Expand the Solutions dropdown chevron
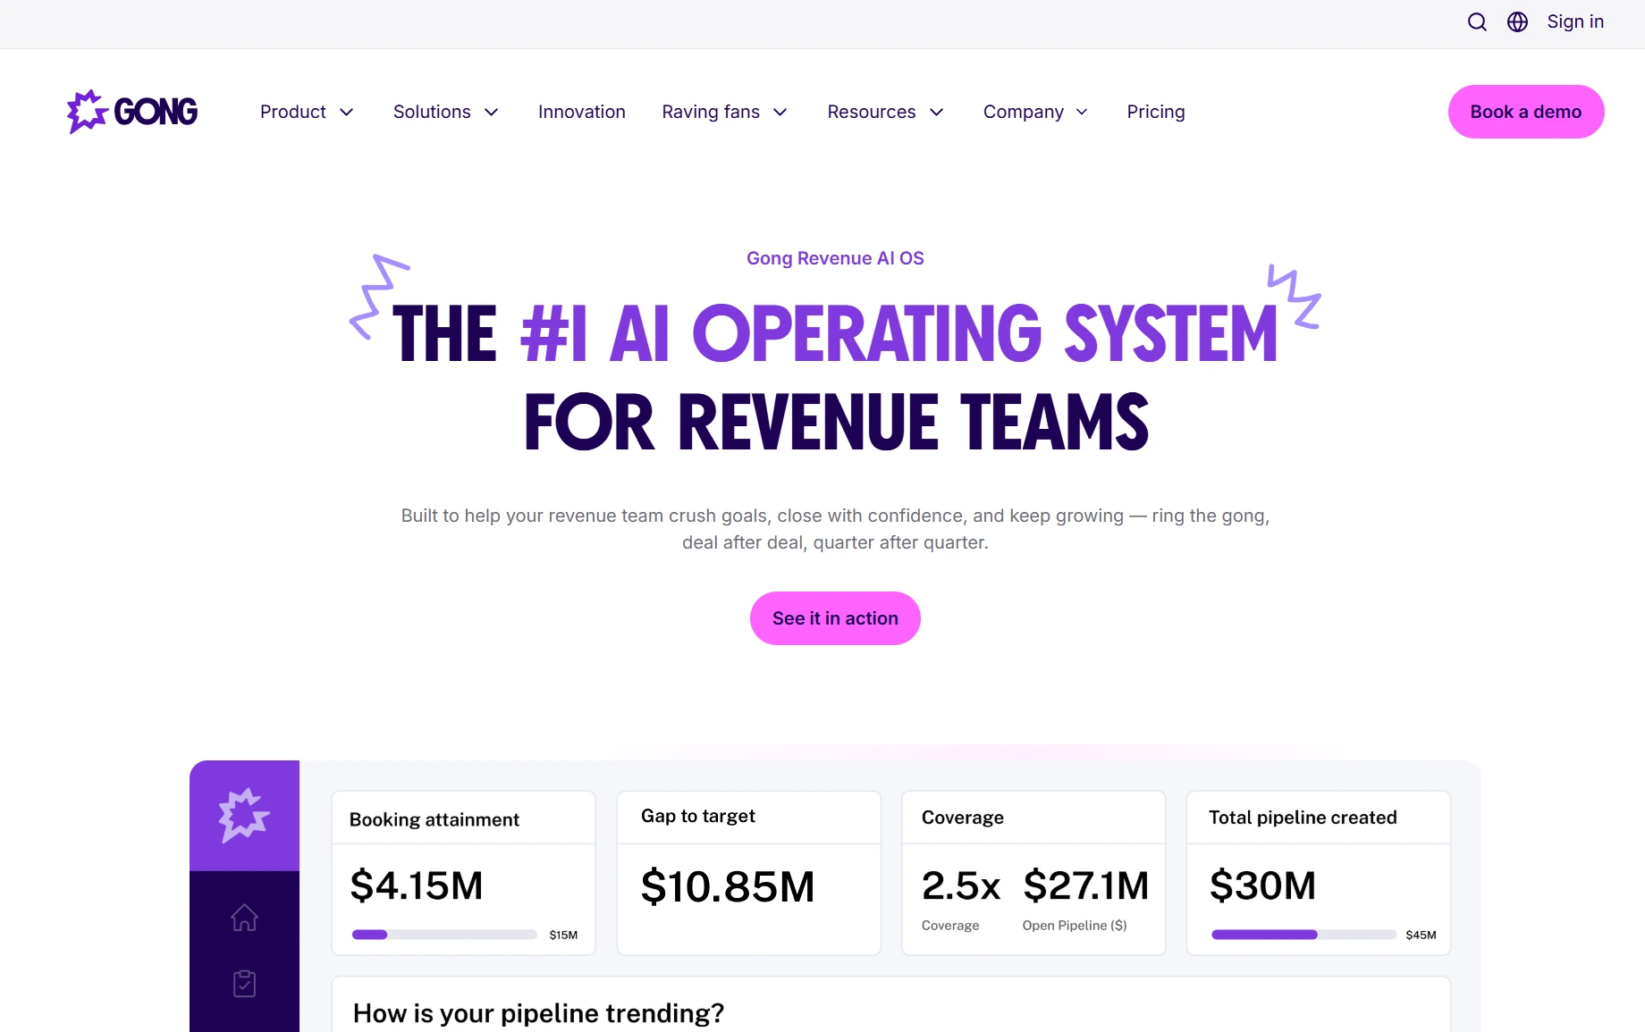Viewport: 1645px width, 1032px height. [491, 113]
